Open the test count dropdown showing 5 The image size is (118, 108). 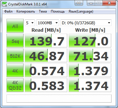(30, 23)
